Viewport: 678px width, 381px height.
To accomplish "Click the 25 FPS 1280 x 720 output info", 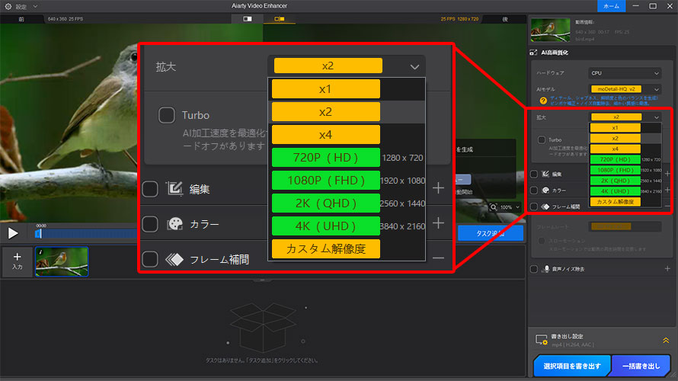I will pyautogui.click(x=459, y=19).
